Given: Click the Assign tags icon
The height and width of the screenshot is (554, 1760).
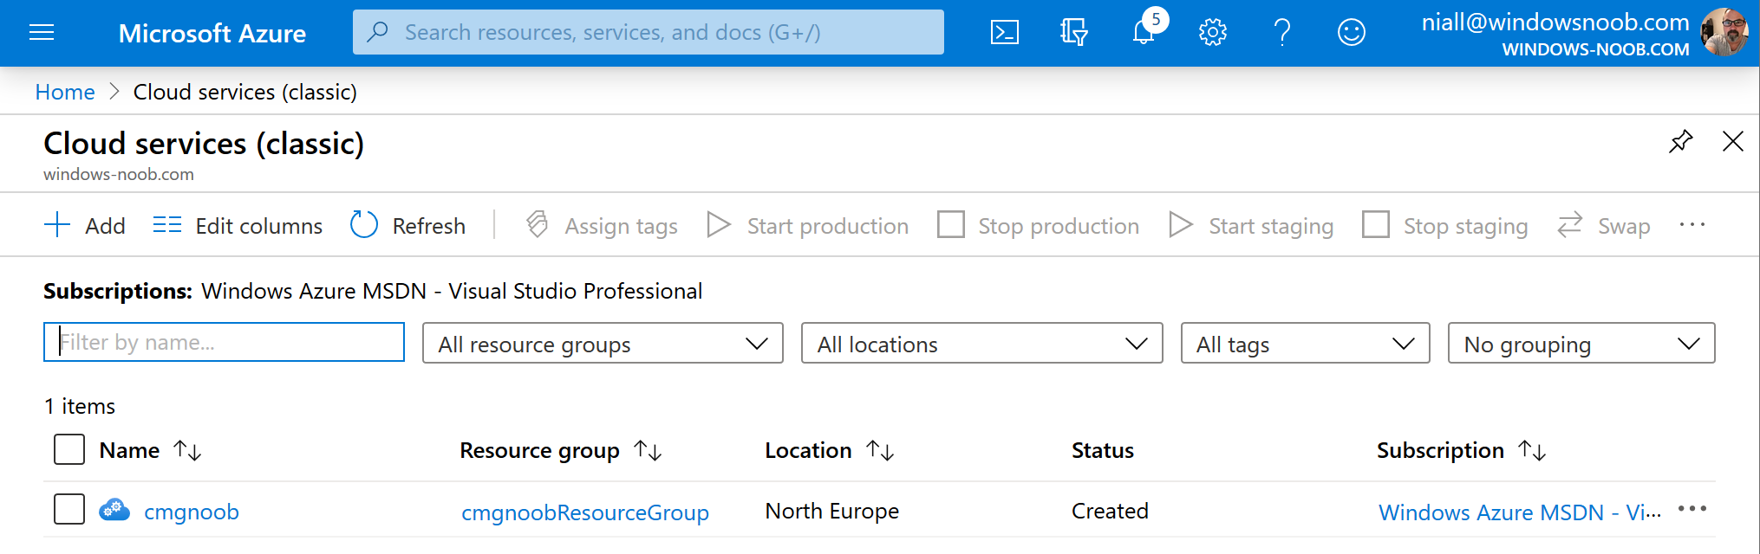Looking at the screenshot, I should click(x=538, y=225).
